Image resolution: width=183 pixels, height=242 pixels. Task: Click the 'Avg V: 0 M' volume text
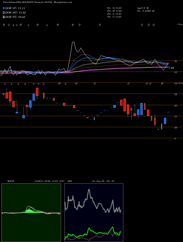tap(143, 8)
